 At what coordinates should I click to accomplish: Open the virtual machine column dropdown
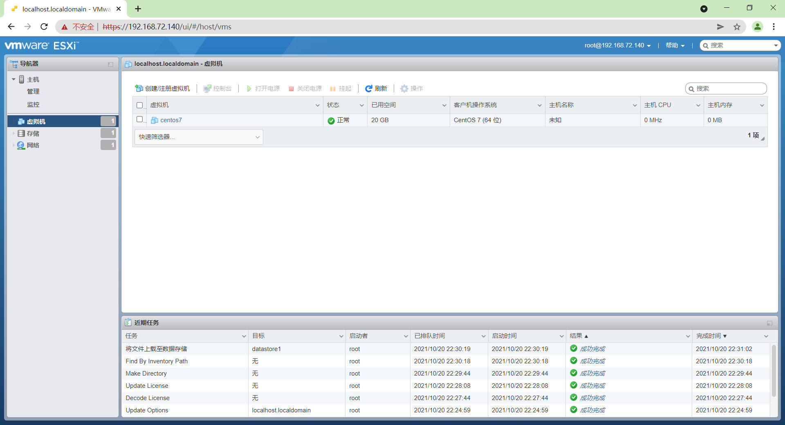[317, 105]
